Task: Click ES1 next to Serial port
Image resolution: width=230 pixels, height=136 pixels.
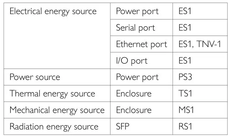Action: (185, 28)
